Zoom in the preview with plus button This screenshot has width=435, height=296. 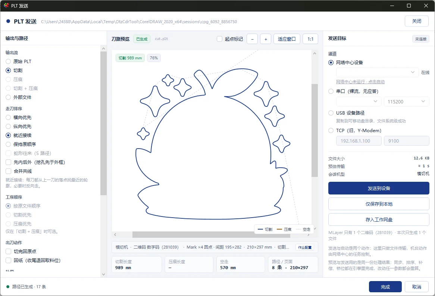pyautogui.click(x=266, y=39)
